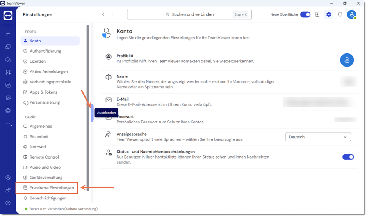Expand the three-dots more menu in the sidebar
Screen dimensions: 367x217
click(9, 123)
